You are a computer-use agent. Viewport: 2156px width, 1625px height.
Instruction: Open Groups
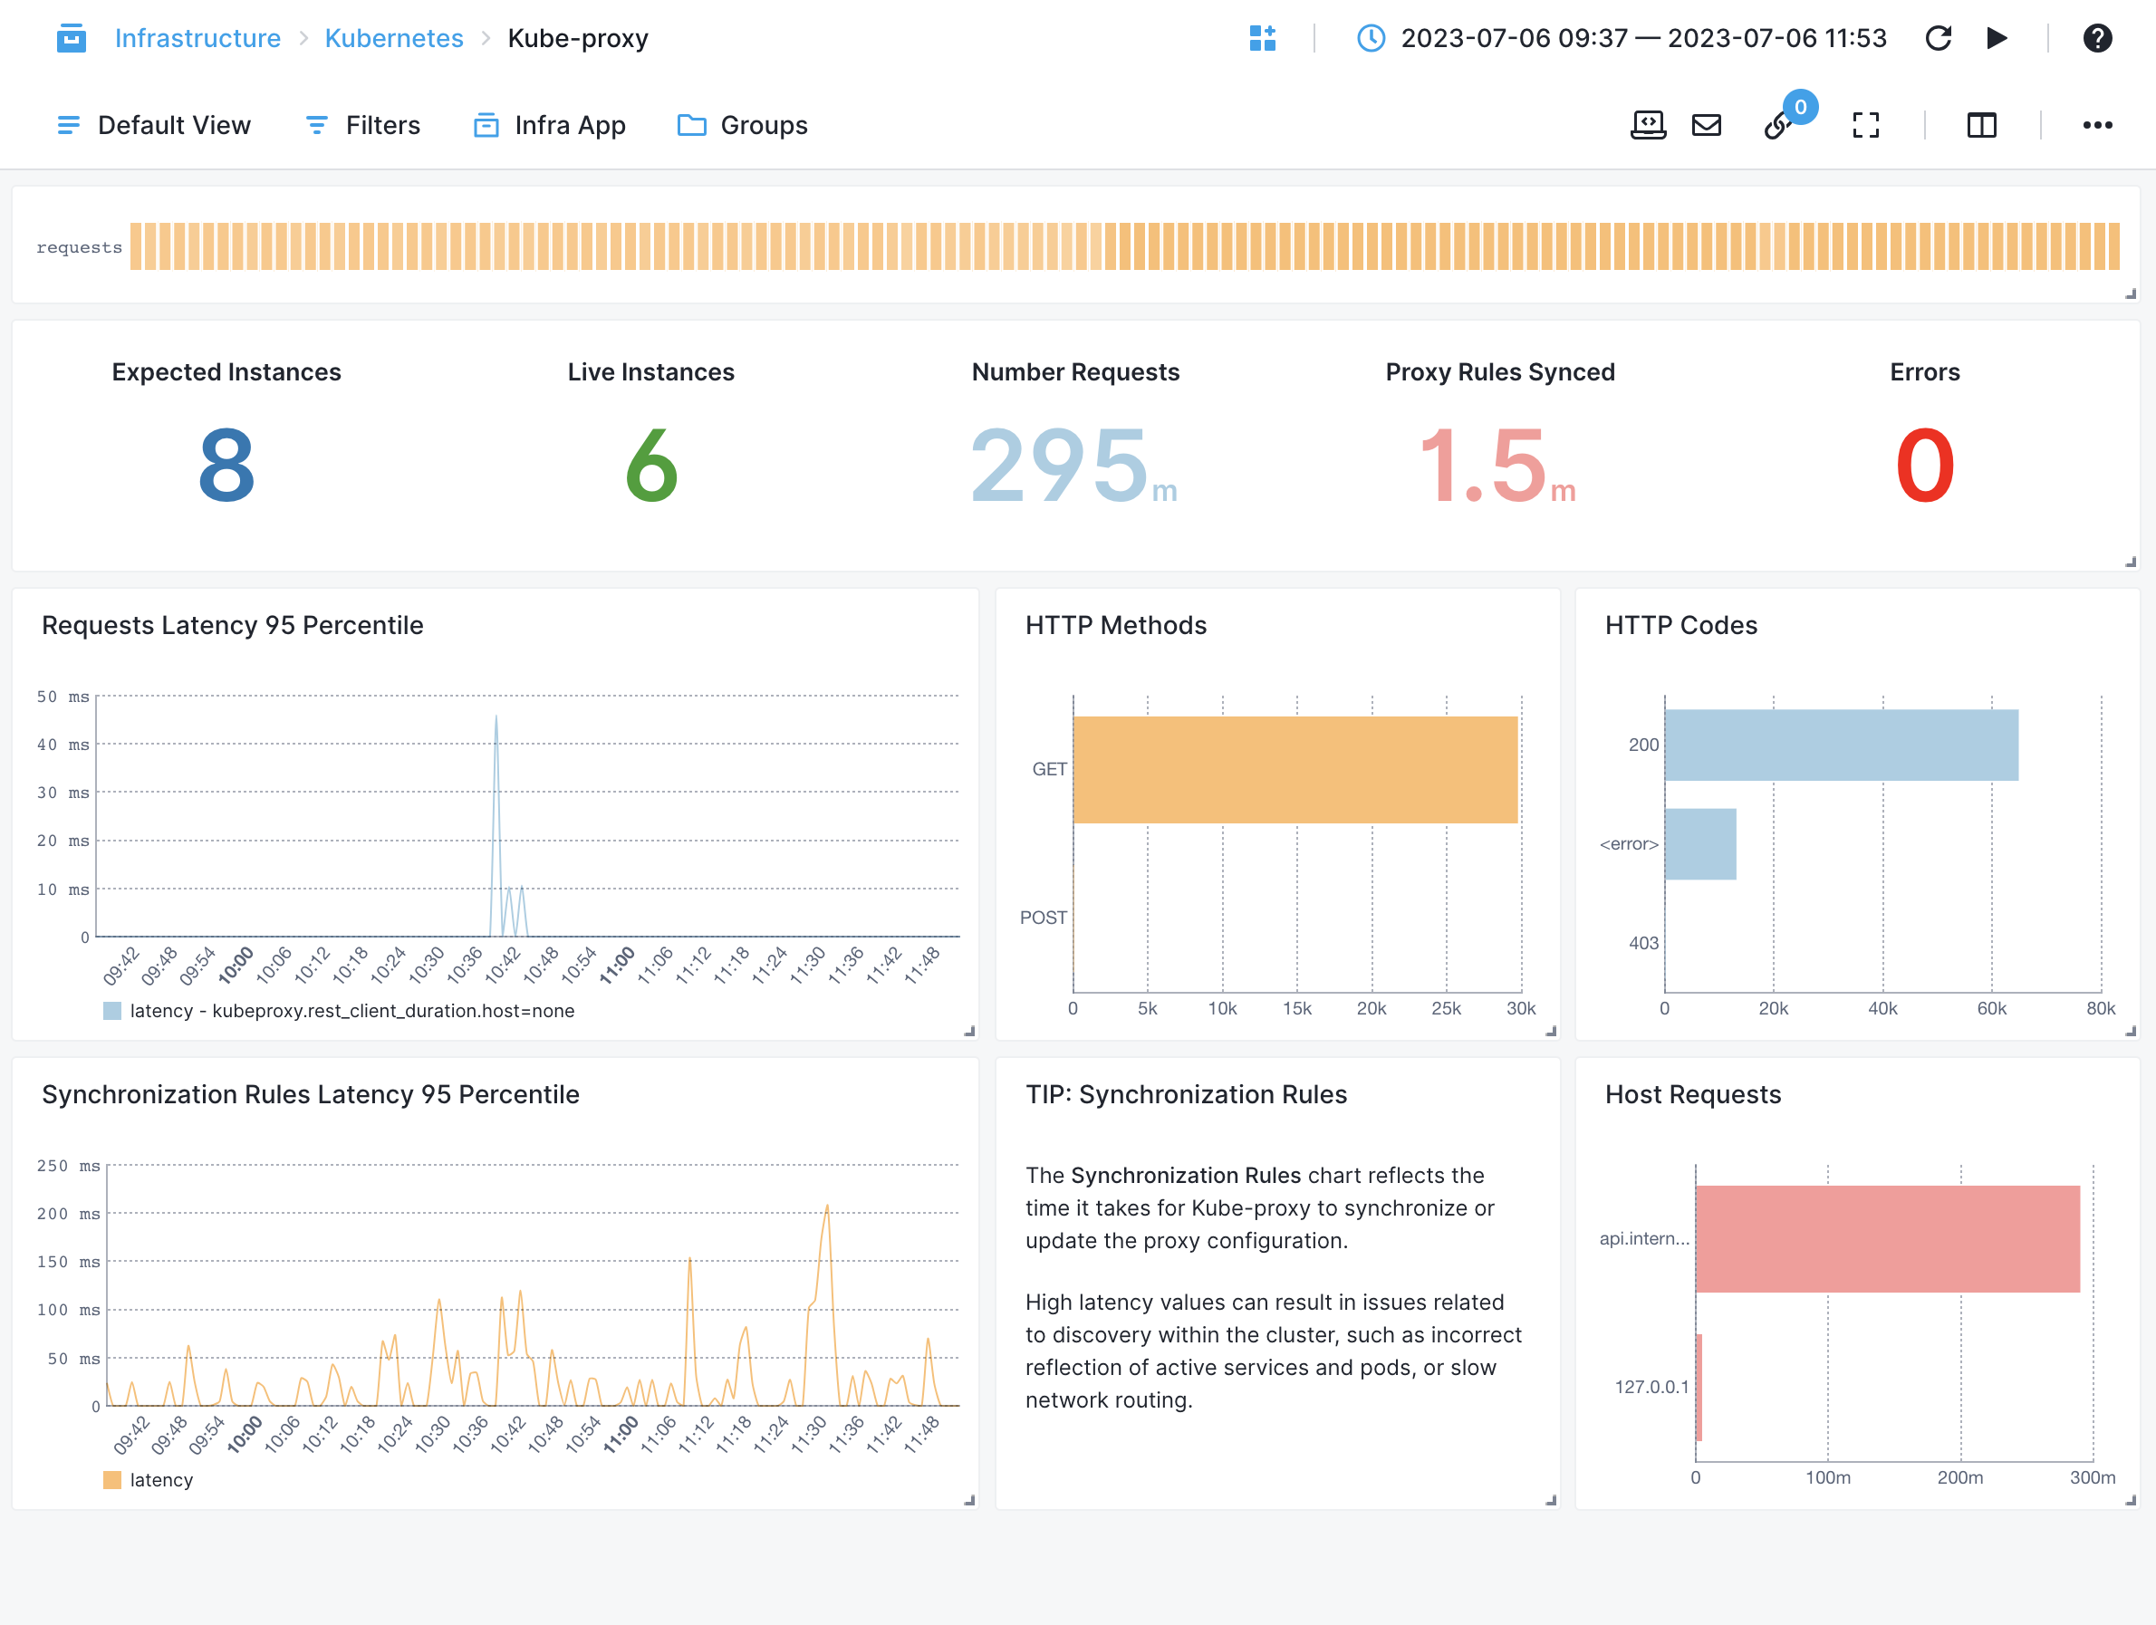click(x=743, y=125)
